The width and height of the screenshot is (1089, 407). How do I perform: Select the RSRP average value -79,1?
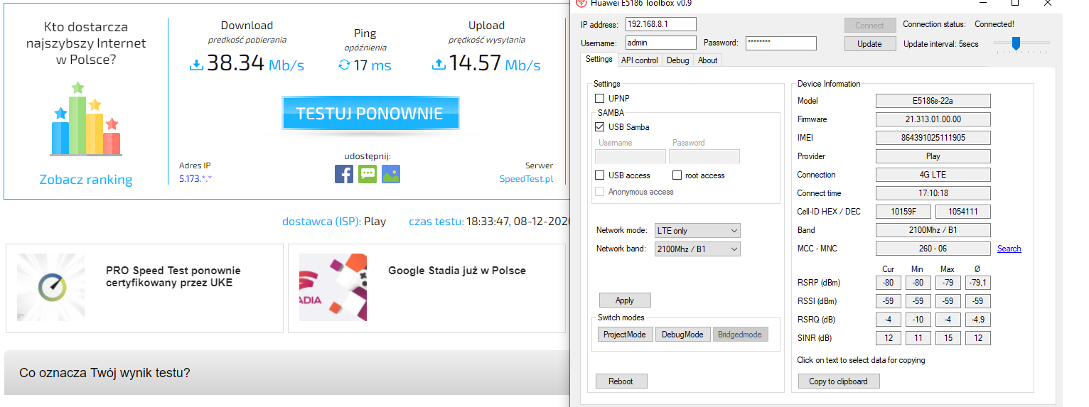click(x=978, y=283)
